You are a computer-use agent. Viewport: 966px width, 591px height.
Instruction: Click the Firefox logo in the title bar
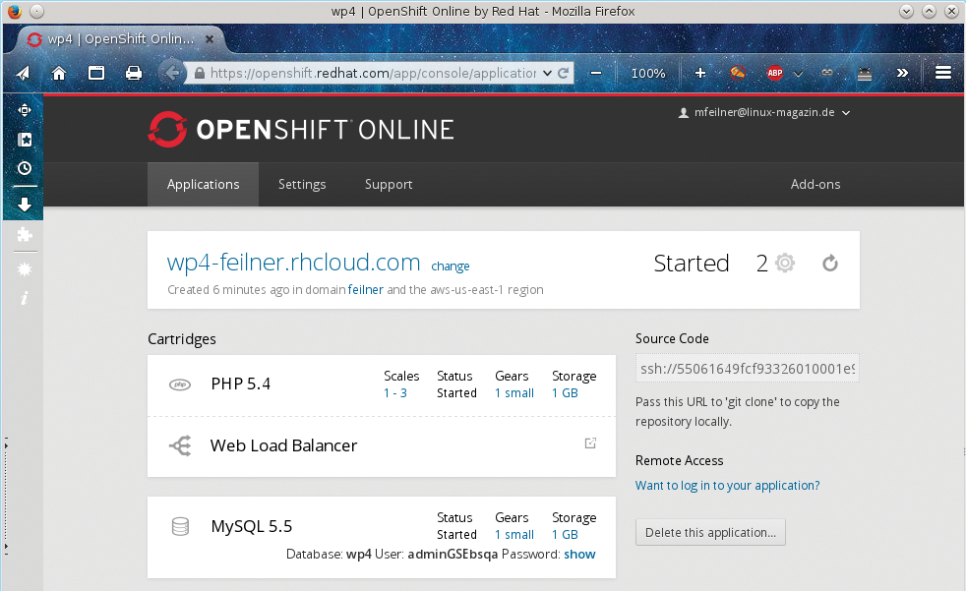point(14,11)
